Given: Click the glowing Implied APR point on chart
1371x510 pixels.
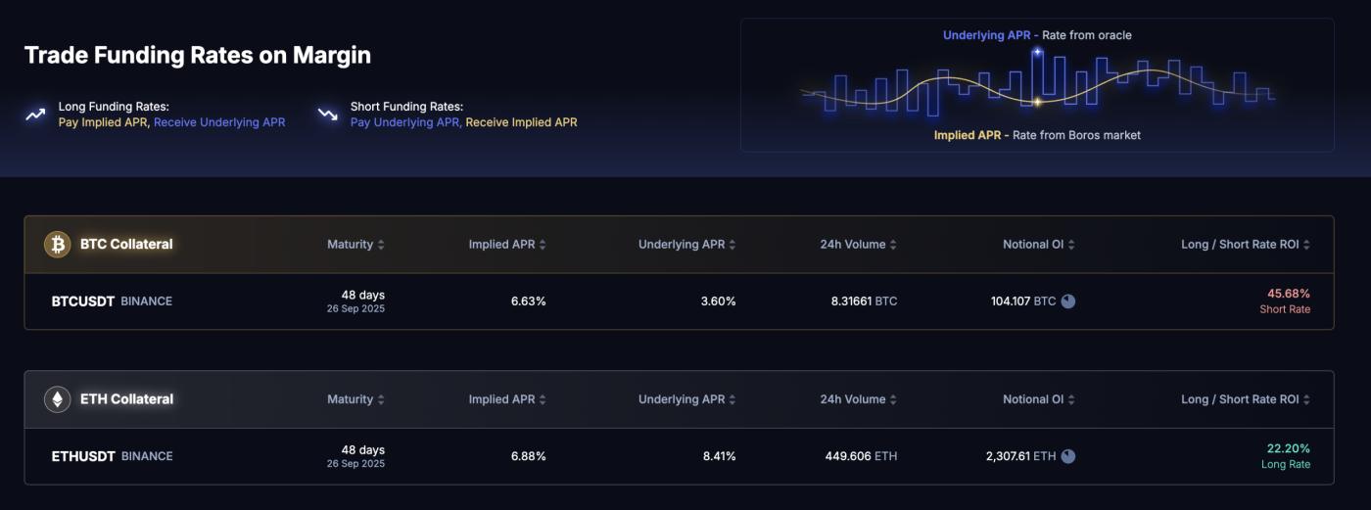Looking at the screenshot, I should point(1037,102).
